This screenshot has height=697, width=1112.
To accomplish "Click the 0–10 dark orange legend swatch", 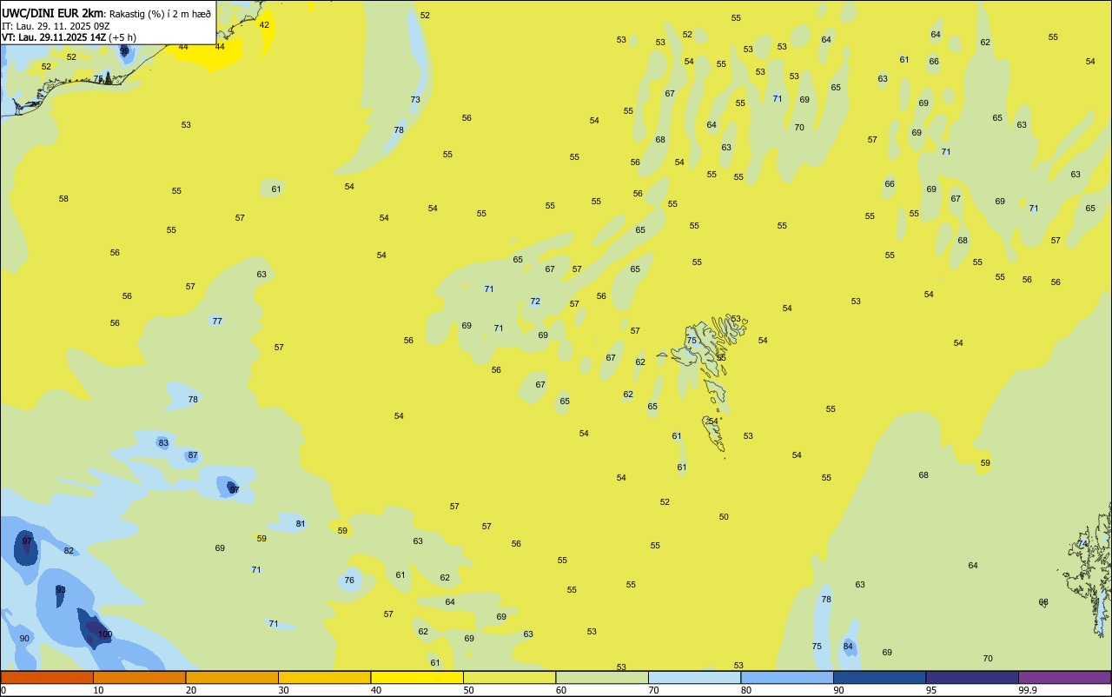I will click(47, 677).
